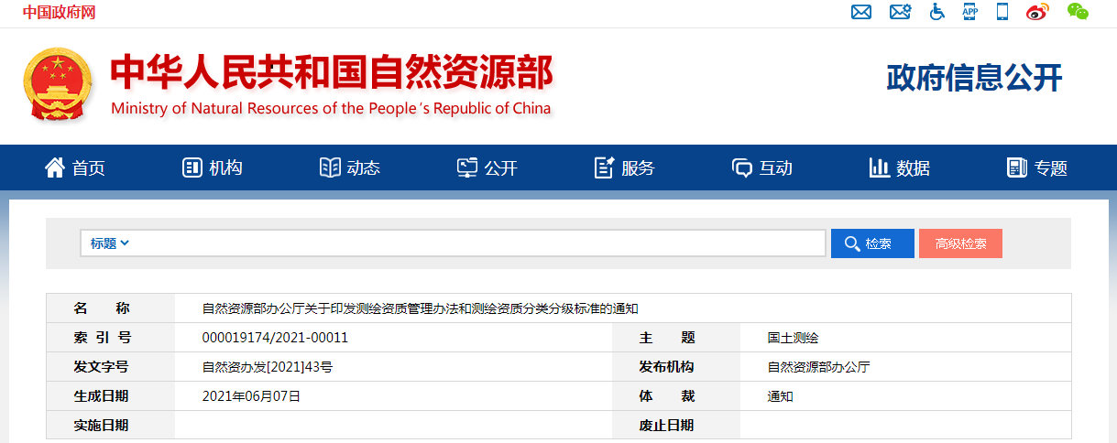Click the chat bubble icon beside 互动
1117x443 pixels.
click(741, 167)
